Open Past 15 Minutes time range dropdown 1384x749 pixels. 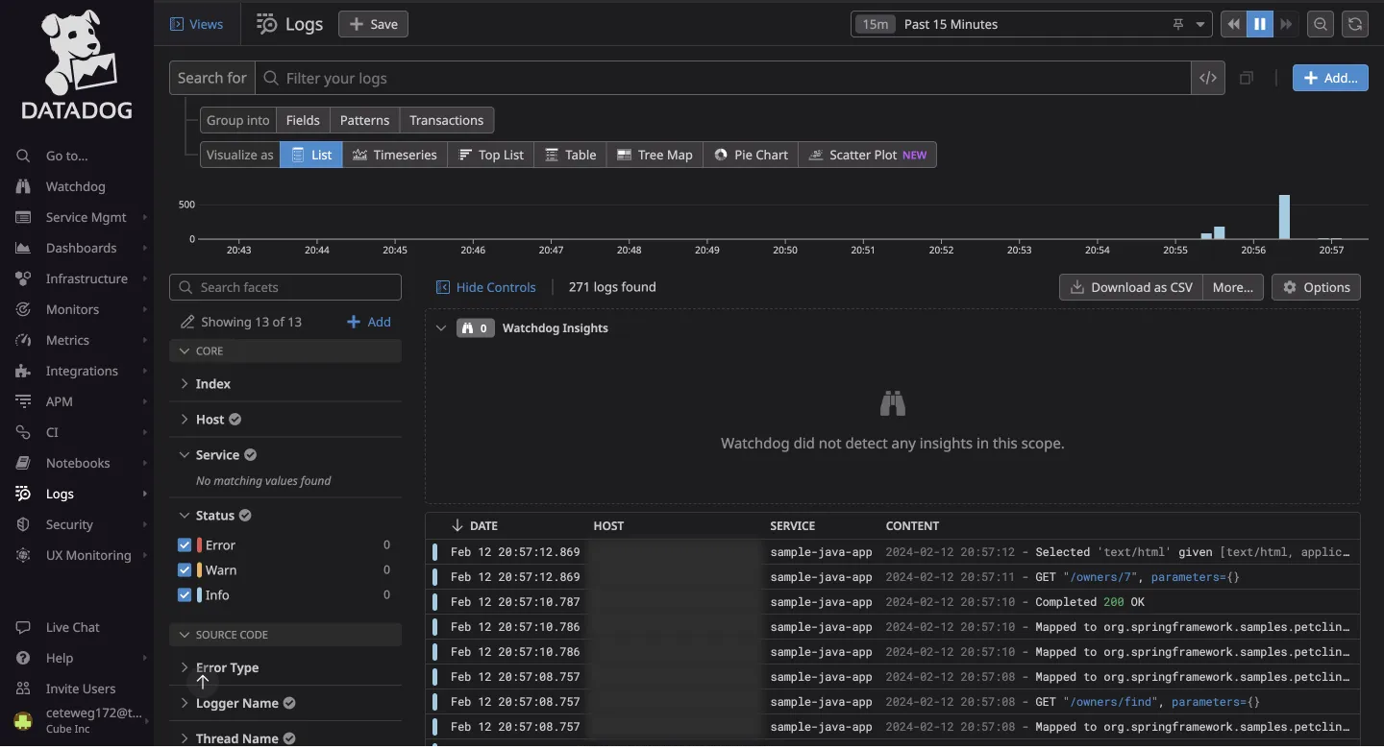coord(1031,24)
